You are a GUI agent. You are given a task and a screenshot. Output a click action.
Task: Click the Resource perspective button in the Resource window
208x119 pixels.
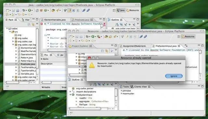click(x=188, y=37)
